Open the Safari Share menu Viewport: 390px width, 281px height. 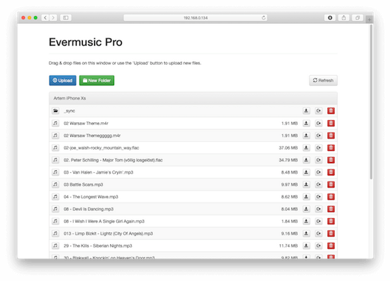pos(343,18)
